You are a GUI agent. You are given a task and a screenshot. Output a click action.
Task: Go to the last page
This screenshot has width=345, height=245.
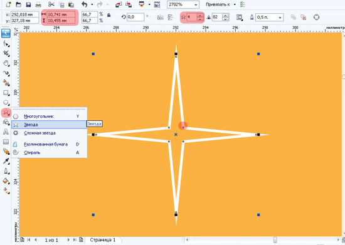click(x=75, y=240)
